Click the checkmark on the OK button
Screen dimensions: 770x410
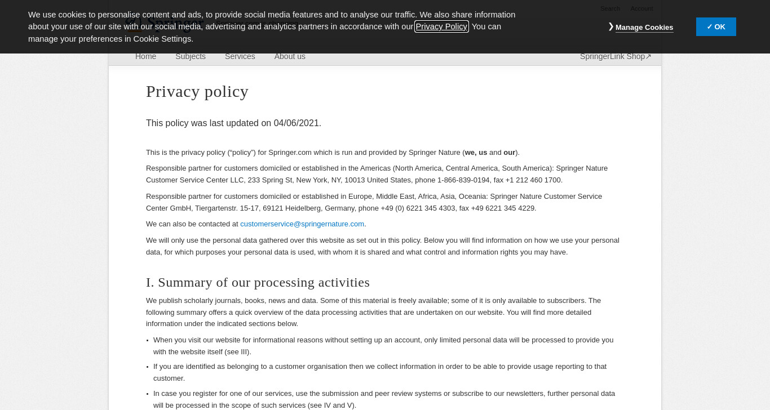[x=710, y=26]
